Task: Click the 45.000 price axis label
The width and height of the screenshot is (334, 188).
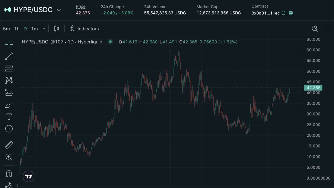Action: tap(313, 82)
